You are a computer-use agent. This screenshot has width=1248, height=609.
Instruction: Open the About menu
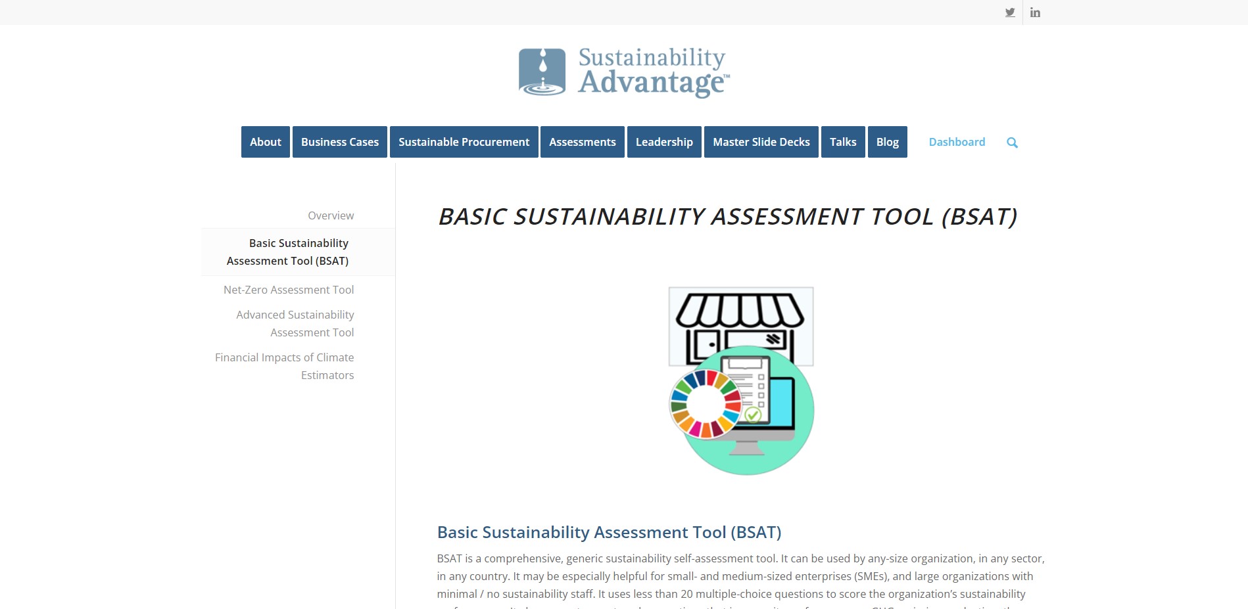pos(266,142)
